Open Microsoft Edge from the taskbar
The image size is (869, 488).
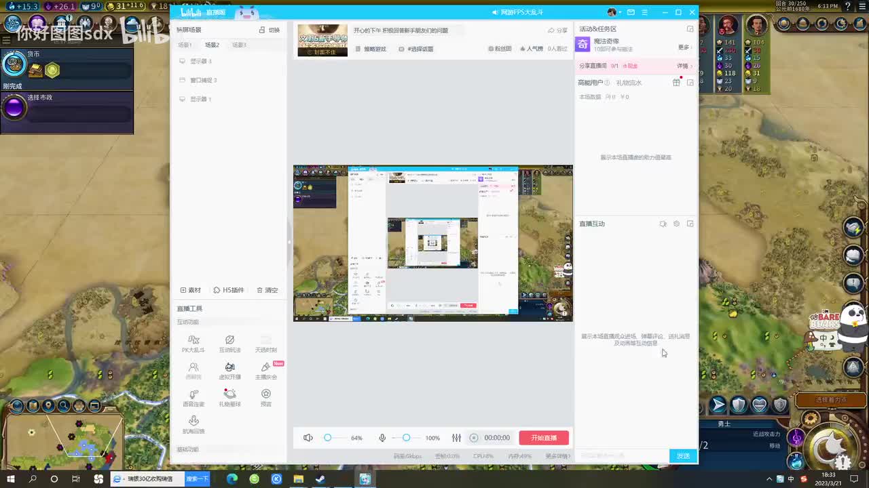pos(232,479)
